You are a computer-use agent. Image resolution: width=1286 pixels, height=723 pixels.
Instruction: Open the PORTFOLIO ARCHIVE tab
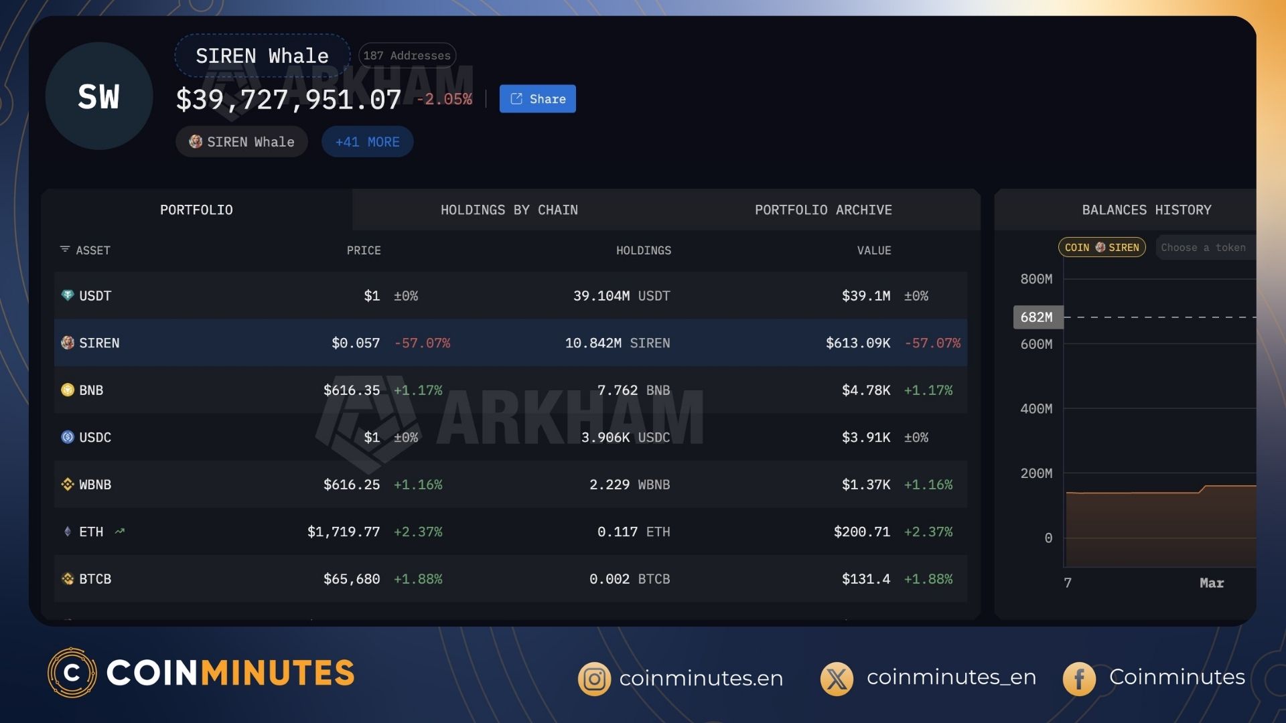tap(823, 210)
